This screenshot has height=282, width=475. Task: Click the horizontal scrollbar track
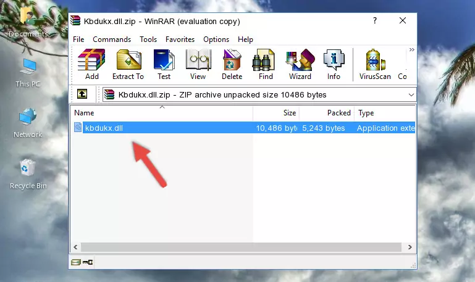[241, 247]
